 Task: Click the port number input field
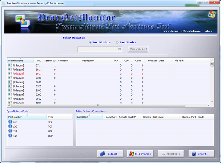(x=100, y=49)
